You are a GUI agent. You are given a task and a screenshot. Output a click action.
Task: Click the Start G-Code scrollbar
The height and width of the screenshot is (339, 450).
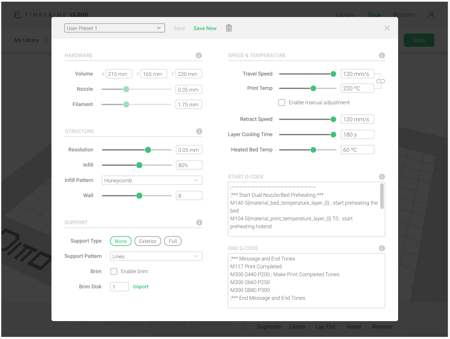[x=382, y=196]
